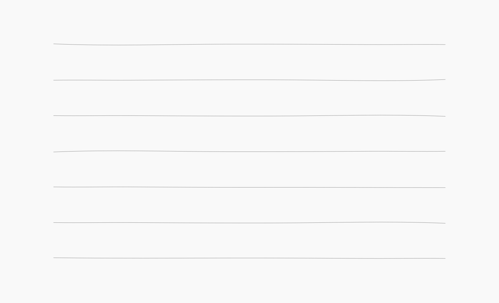Click the left endpoint of the top line
This screenshot has width=499, height=303.
pos(54,44)
